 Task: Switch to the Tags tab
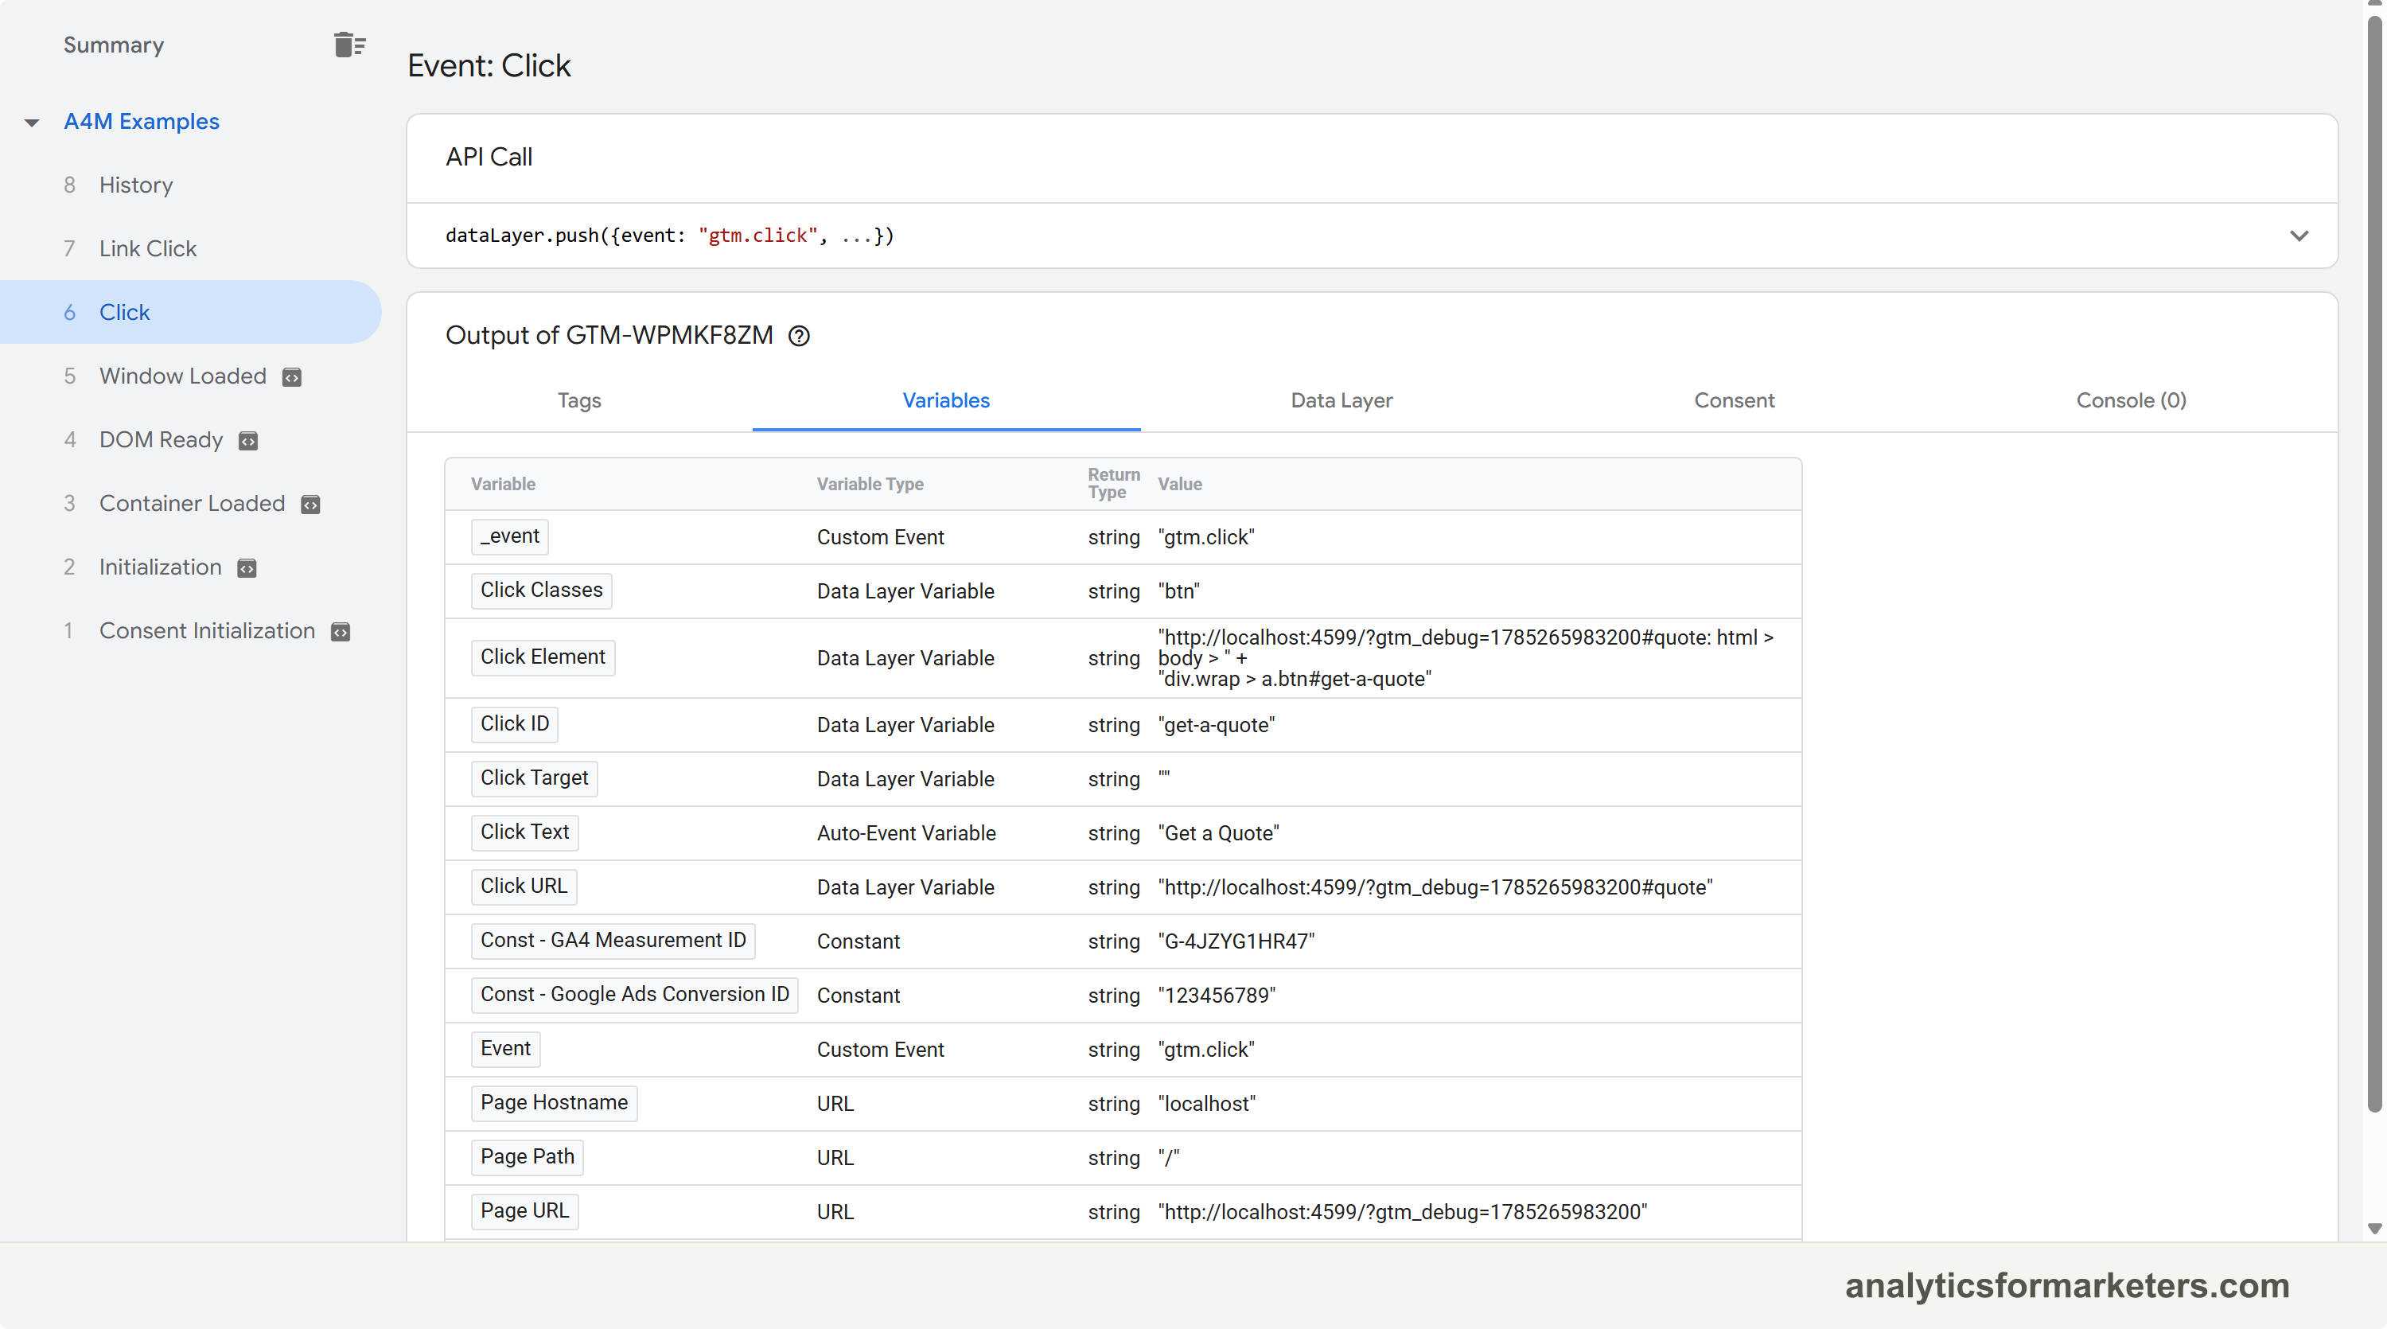click(x=579, y=400)
